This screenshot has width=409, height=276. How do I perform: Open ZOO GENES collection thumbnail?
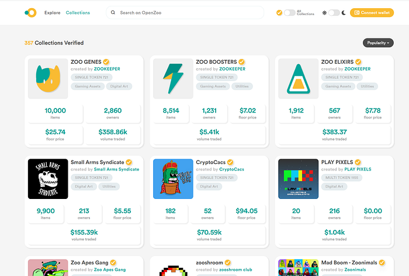(48, 79)
